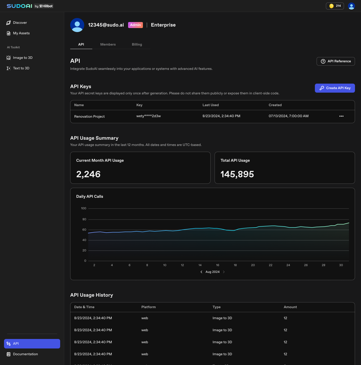Click the Daily API Calls chart title
Viewport: 361px width, 365px height.
tap(90, 197)
